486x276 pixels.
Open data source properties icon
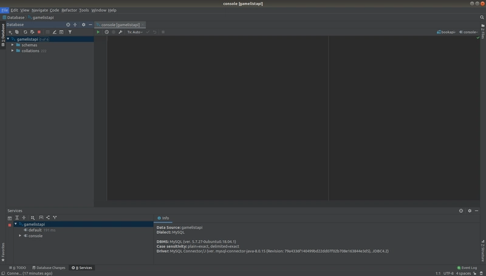pyautogui.click(x=32, y=32)
